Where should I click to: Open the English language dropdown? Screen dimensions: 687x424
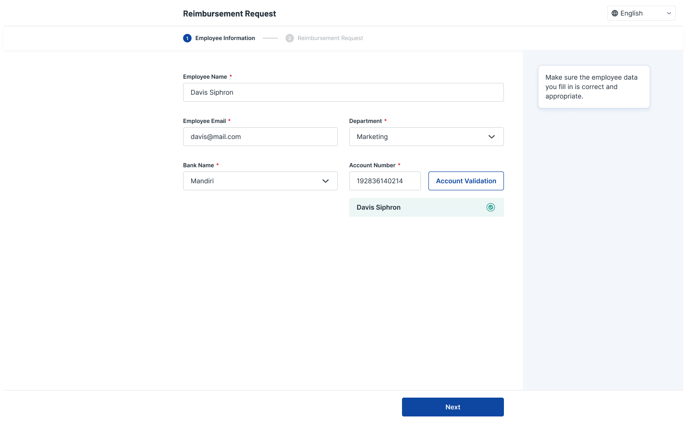click(641, 13)
